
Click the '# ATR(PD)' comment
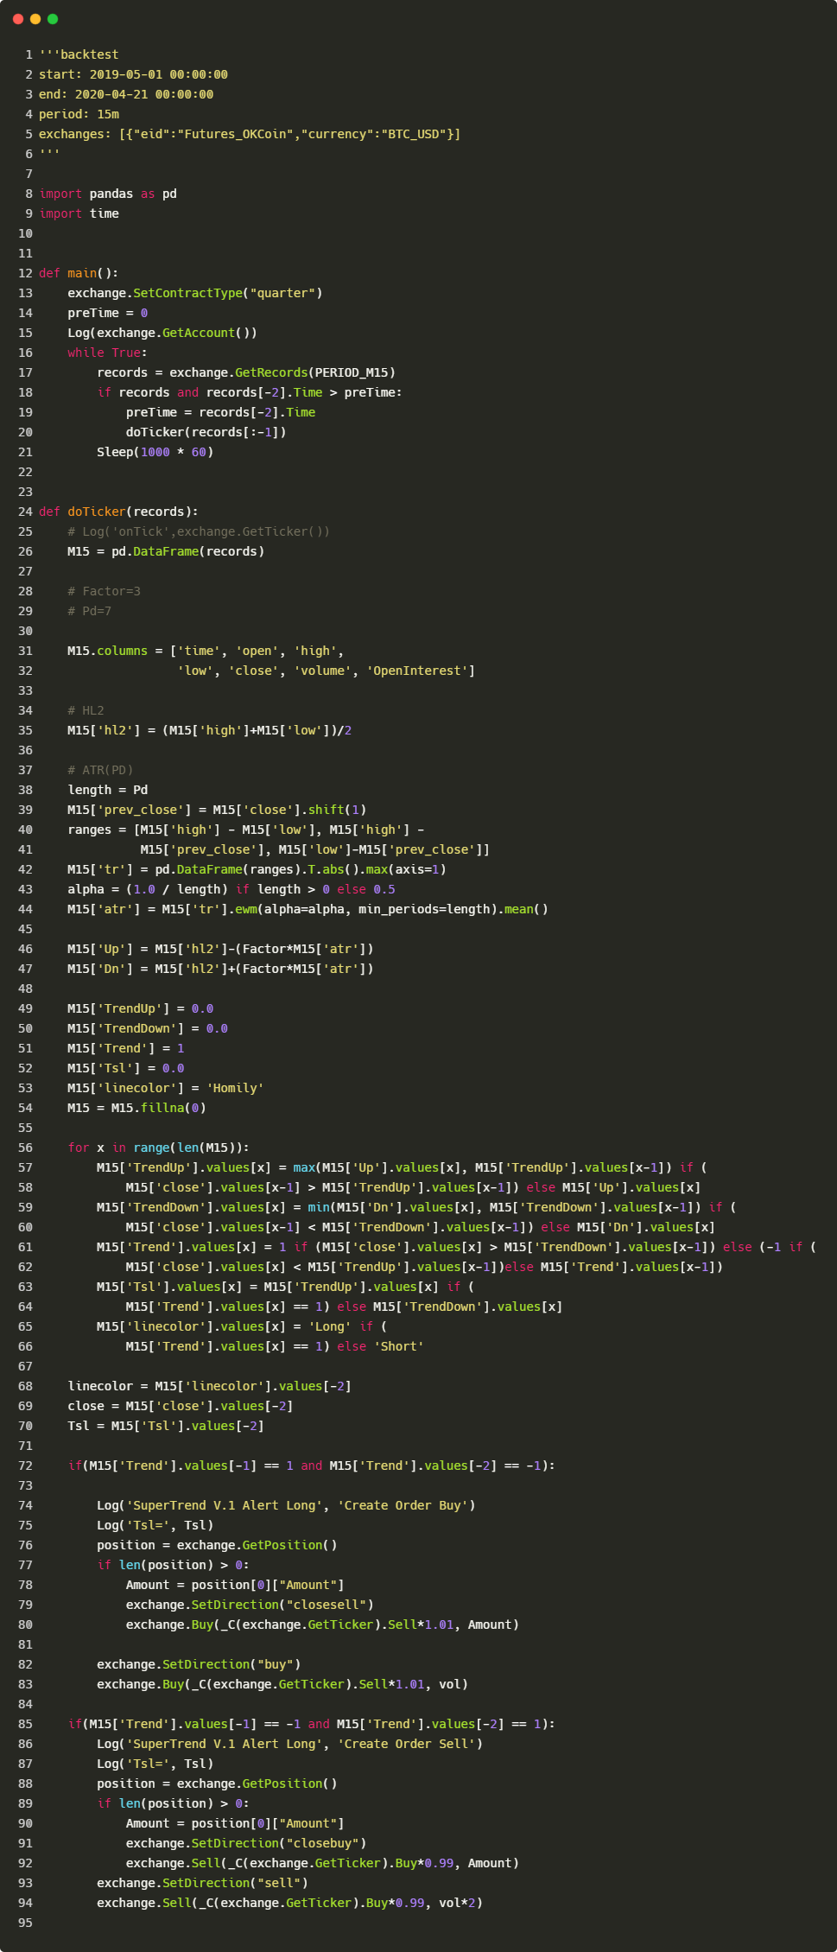point(100,770)
